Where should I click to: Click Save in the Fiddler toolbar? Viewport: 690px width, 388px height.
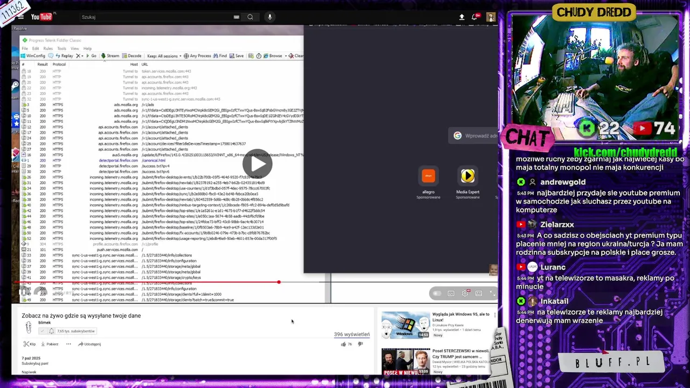point(237,56)
